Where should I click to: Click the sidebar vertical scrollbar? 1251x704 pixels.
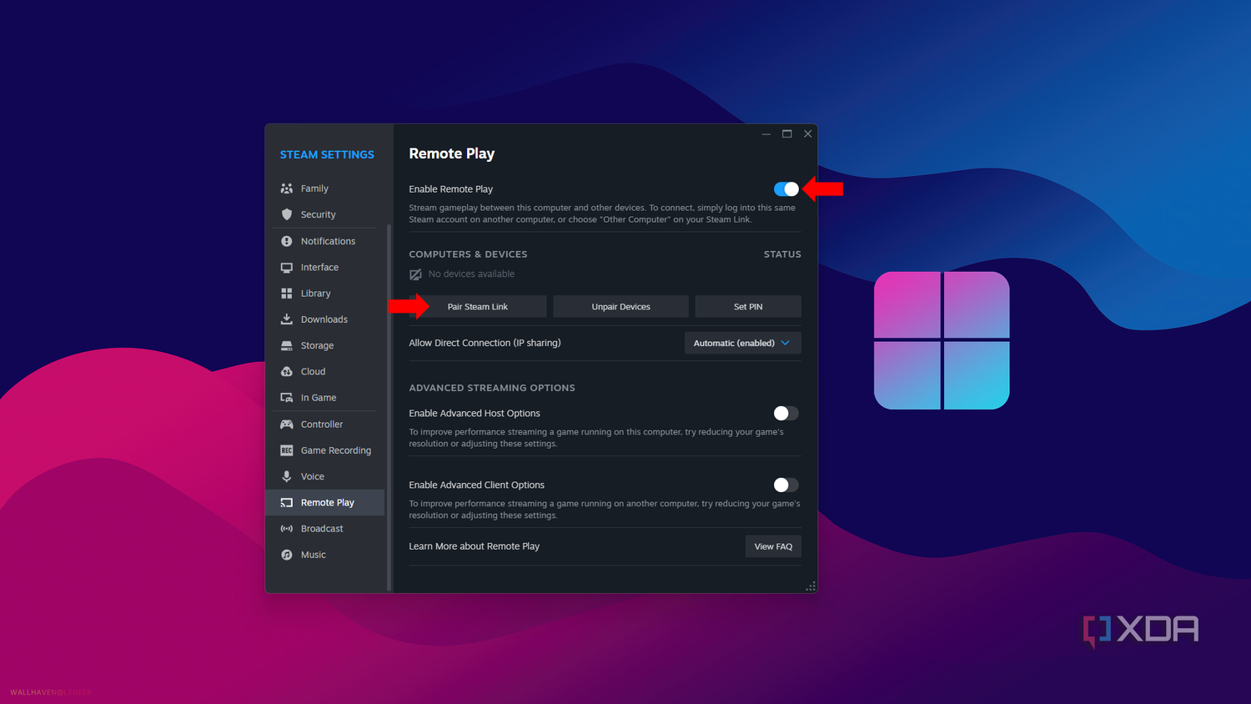point(389,407)
